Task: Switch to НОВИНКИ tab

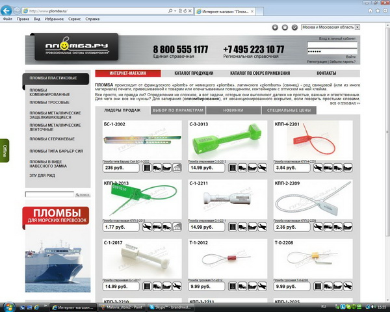Action: pyautogui.click(x=233, y=110)
